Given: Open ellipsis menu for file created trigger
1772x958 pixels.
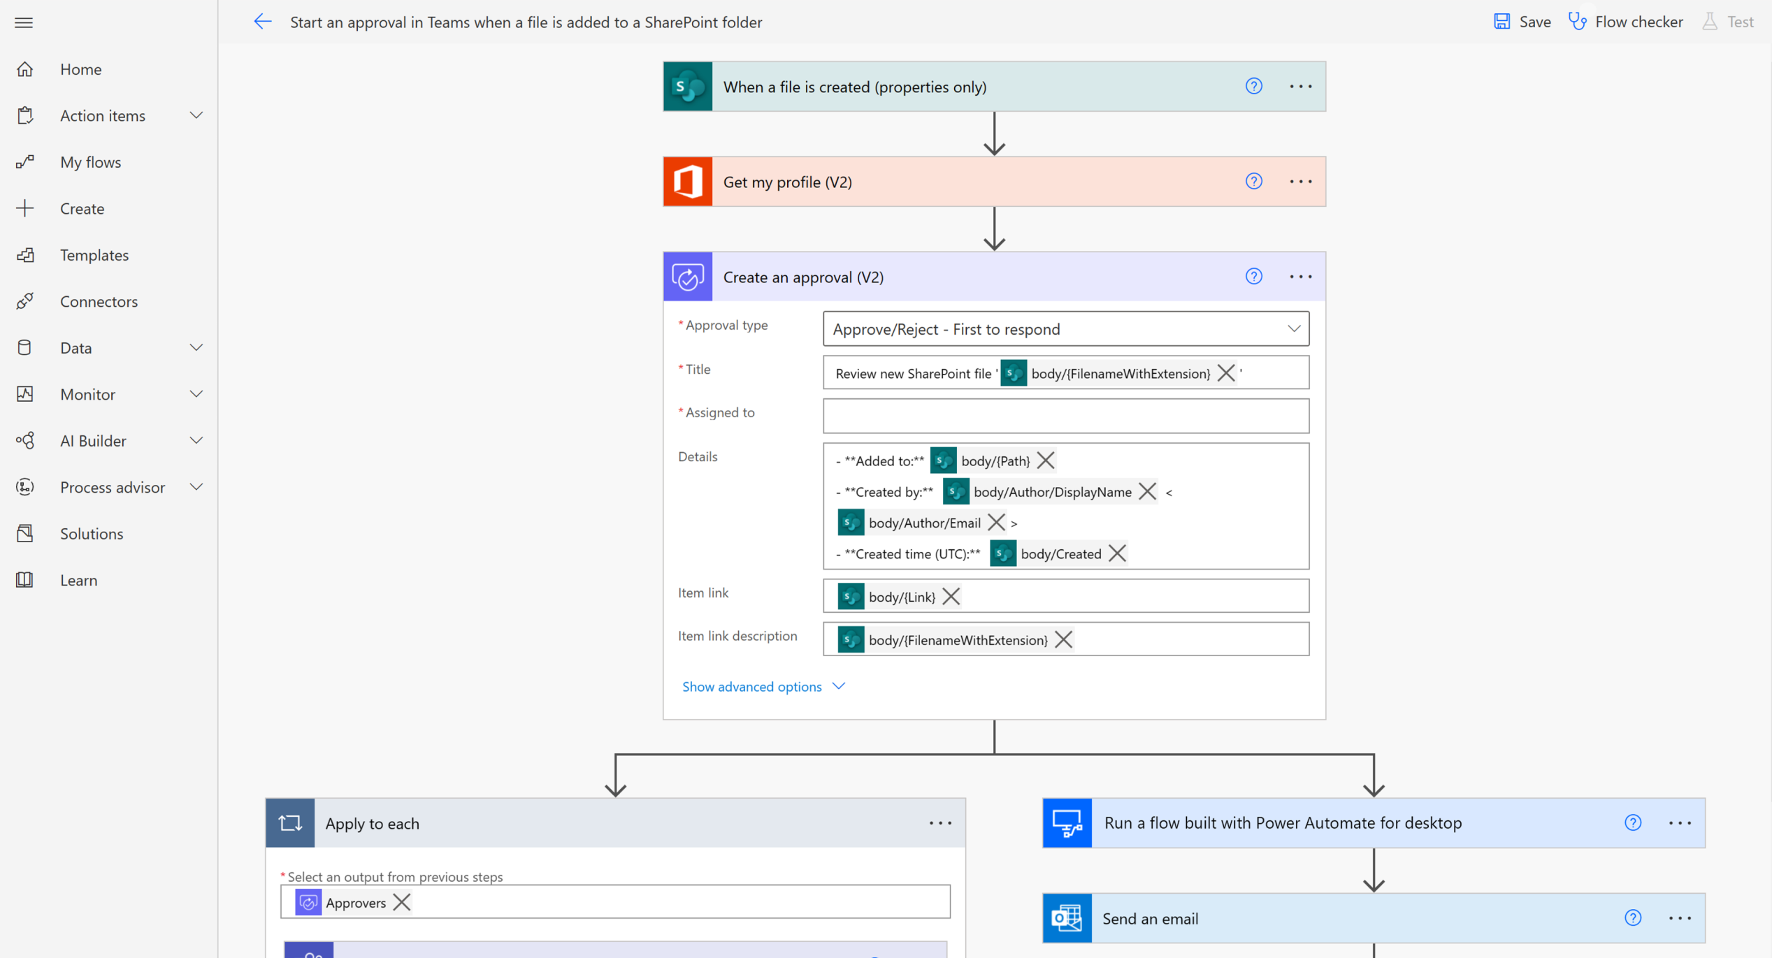Looking at the screenshot, I should (1300, 87).
